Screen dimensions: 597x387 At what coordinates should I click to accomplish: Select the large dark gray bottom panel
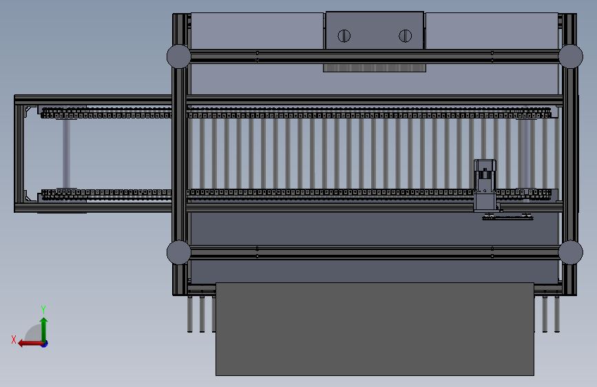tap(375, 329)
